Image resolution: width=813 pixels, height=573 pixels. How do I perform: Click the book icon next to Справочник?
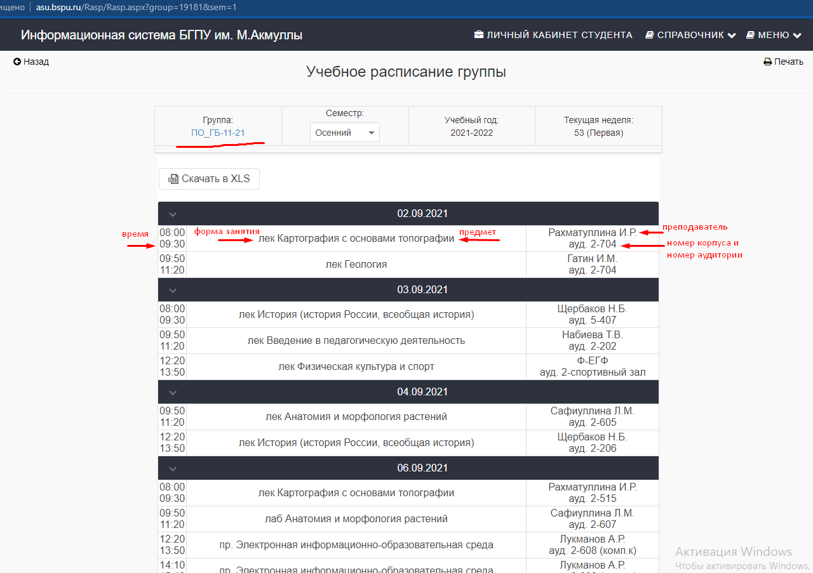tap(650, 35)
